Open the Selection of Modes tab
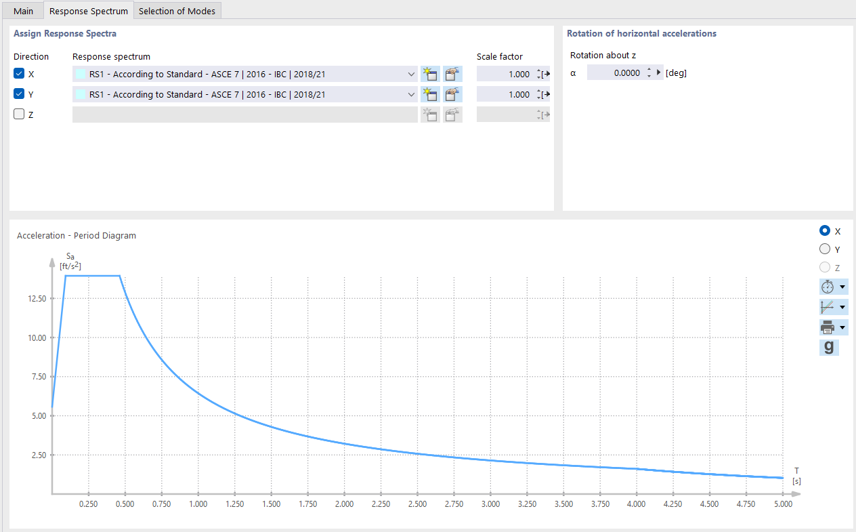The image size is (856, 532). (177, 10)
